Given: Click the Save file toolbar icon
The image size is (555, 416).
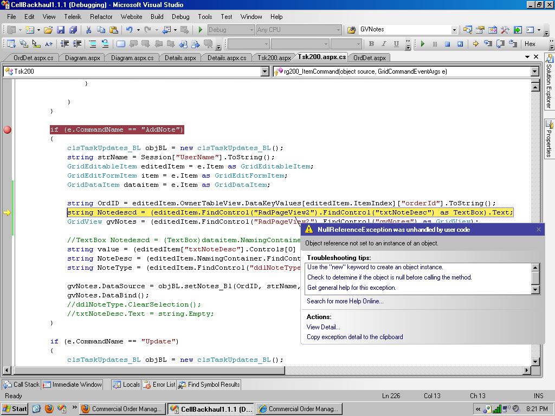Looking at the screenshot, I should [x=61, y=30].
